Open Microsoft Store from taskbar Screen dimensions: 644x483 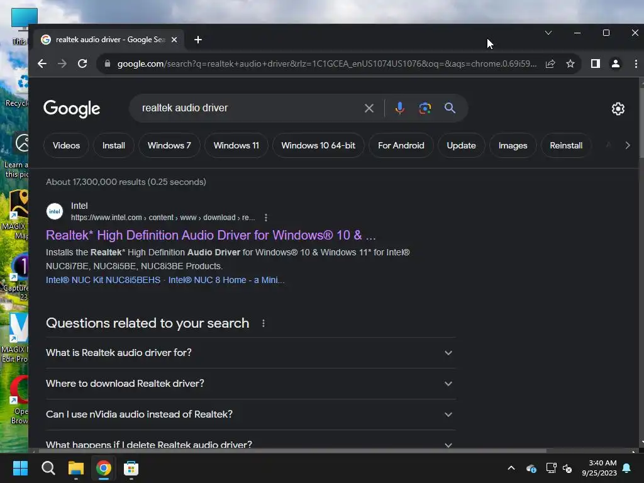[131, 468]
